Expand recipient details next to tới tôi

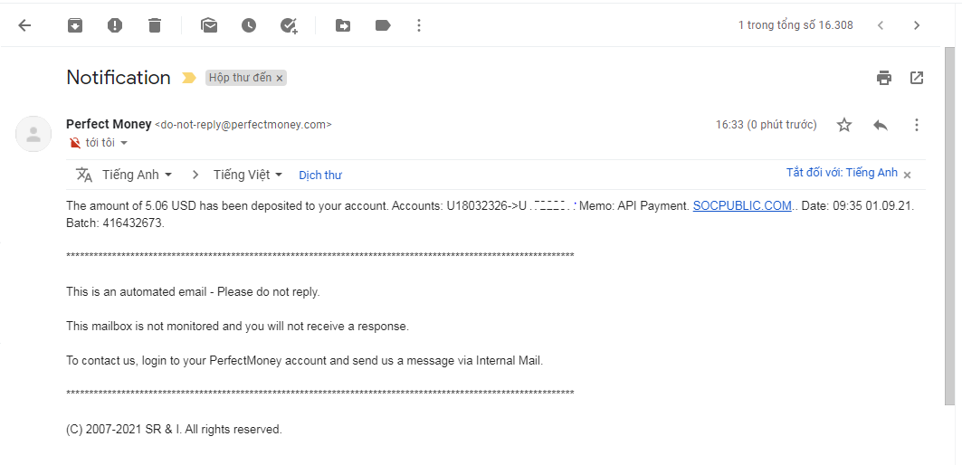[124, 143]
